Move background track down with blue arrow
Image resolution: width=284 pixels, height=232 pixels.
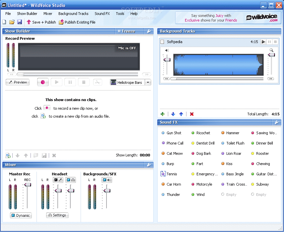pos(173,114)
